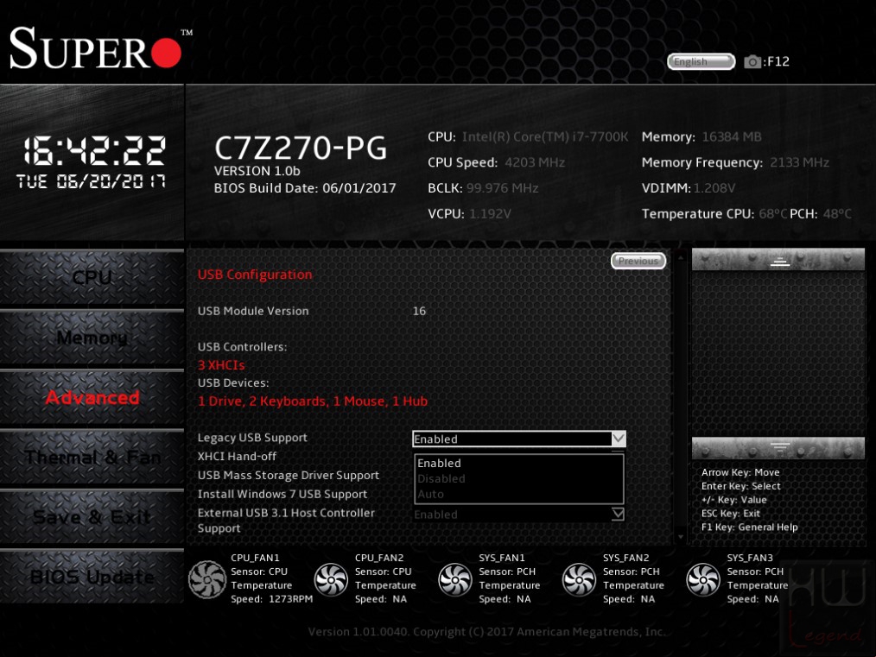Click CPU temperature 68°C reading
The height and width of the screenshot is (657, 876).
(772, 214)
